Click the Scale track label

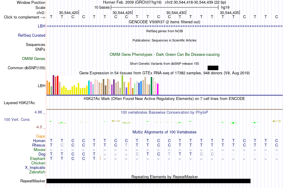click(40, 7)
